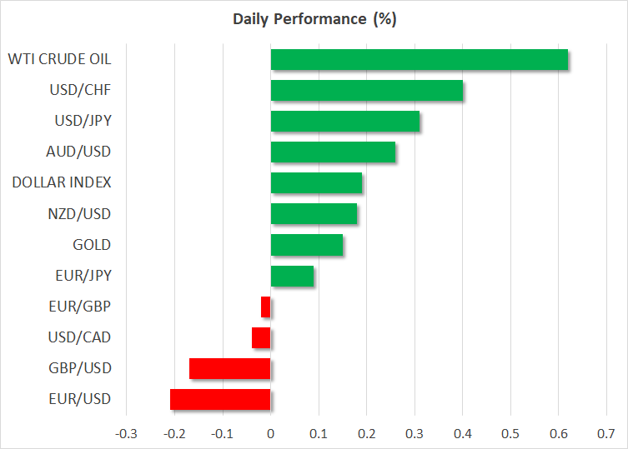Click the GOLD performance bar

click(x=306, y=245)
